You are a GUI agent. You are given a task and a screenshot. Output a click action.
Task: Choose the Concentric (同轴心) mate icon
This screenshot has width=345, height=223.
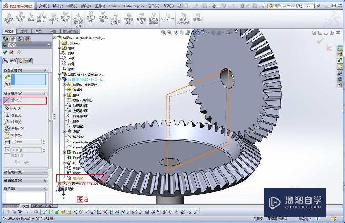7,129
